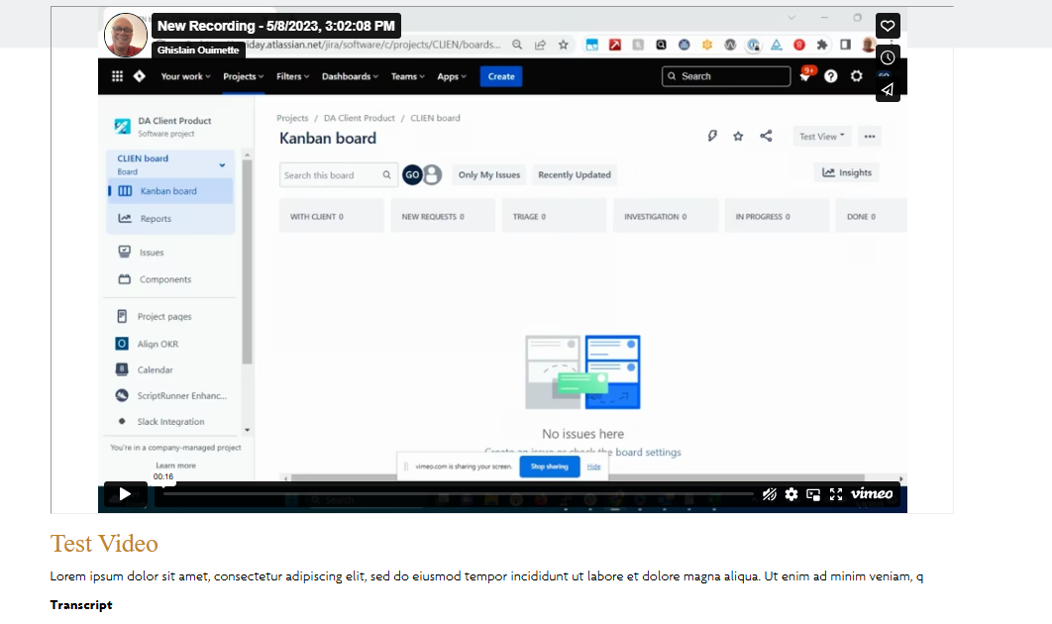Open the video title New Recording link
The image size is (1052, 624).
coord(275,26)
